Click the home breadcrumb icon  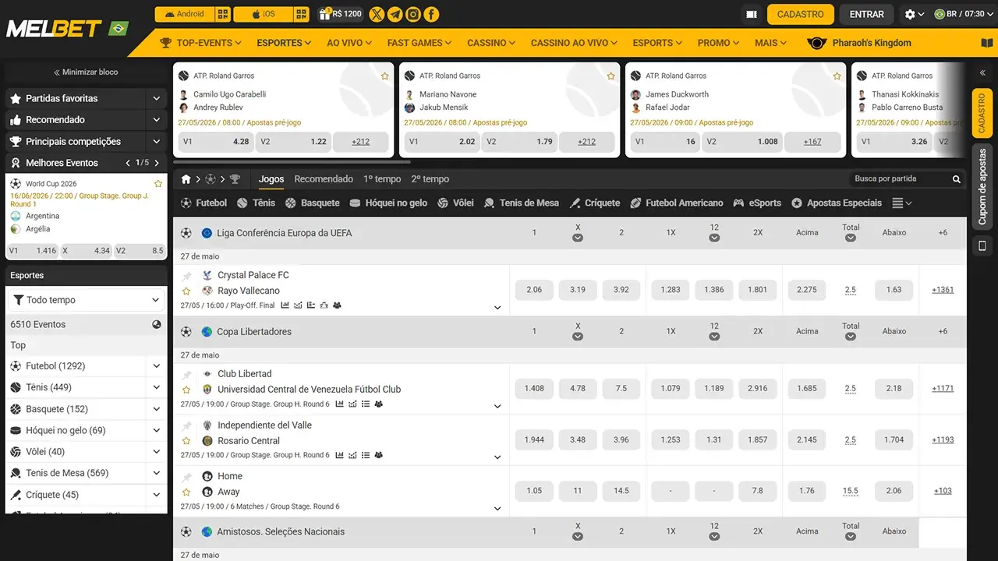186,179
